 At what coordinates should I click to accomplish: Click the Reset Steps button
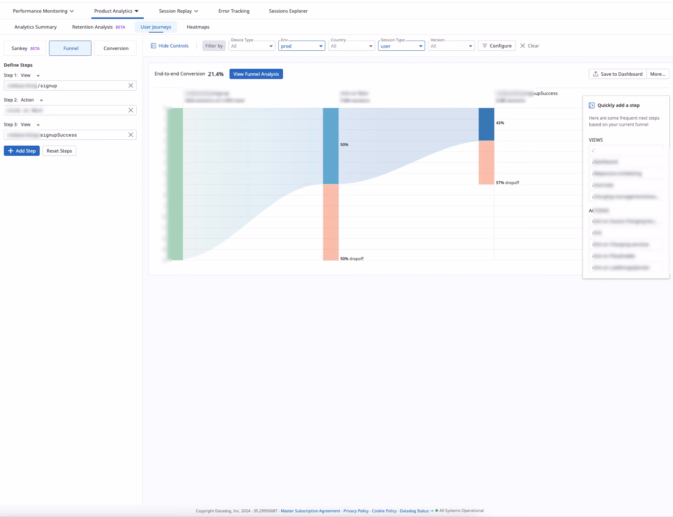pyautogui.click(x=59, y=151)
